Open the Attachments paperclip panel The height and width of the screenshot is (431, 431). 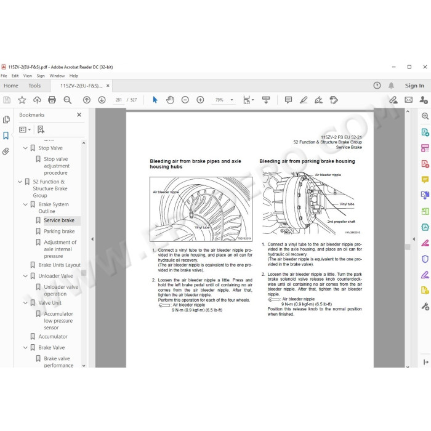click(6, 151)
